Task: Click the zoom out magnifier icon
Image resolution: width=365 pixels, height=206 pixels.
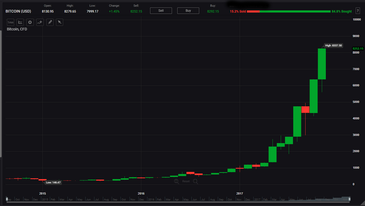Action: pyautogui.click(x=177, y=181)
